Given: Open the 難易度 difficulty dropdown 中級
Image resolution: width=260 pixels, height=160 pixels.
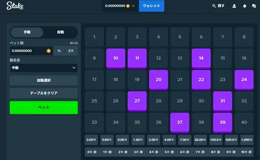Looking at the screenshot, I should point(44,68).
